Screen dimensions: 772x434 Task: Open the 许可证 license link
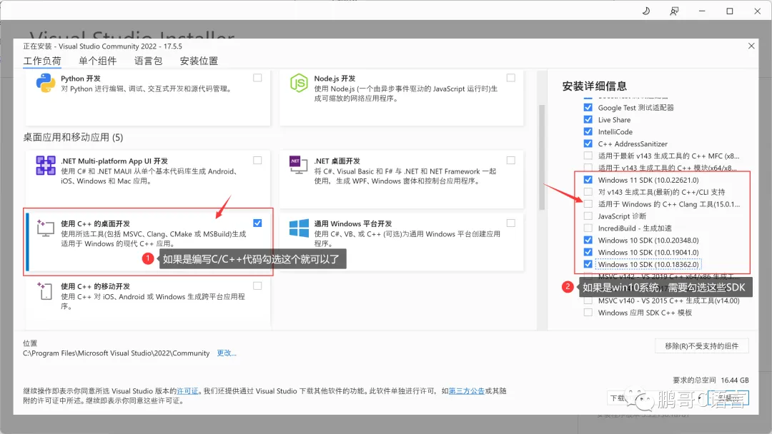point(187,390)
